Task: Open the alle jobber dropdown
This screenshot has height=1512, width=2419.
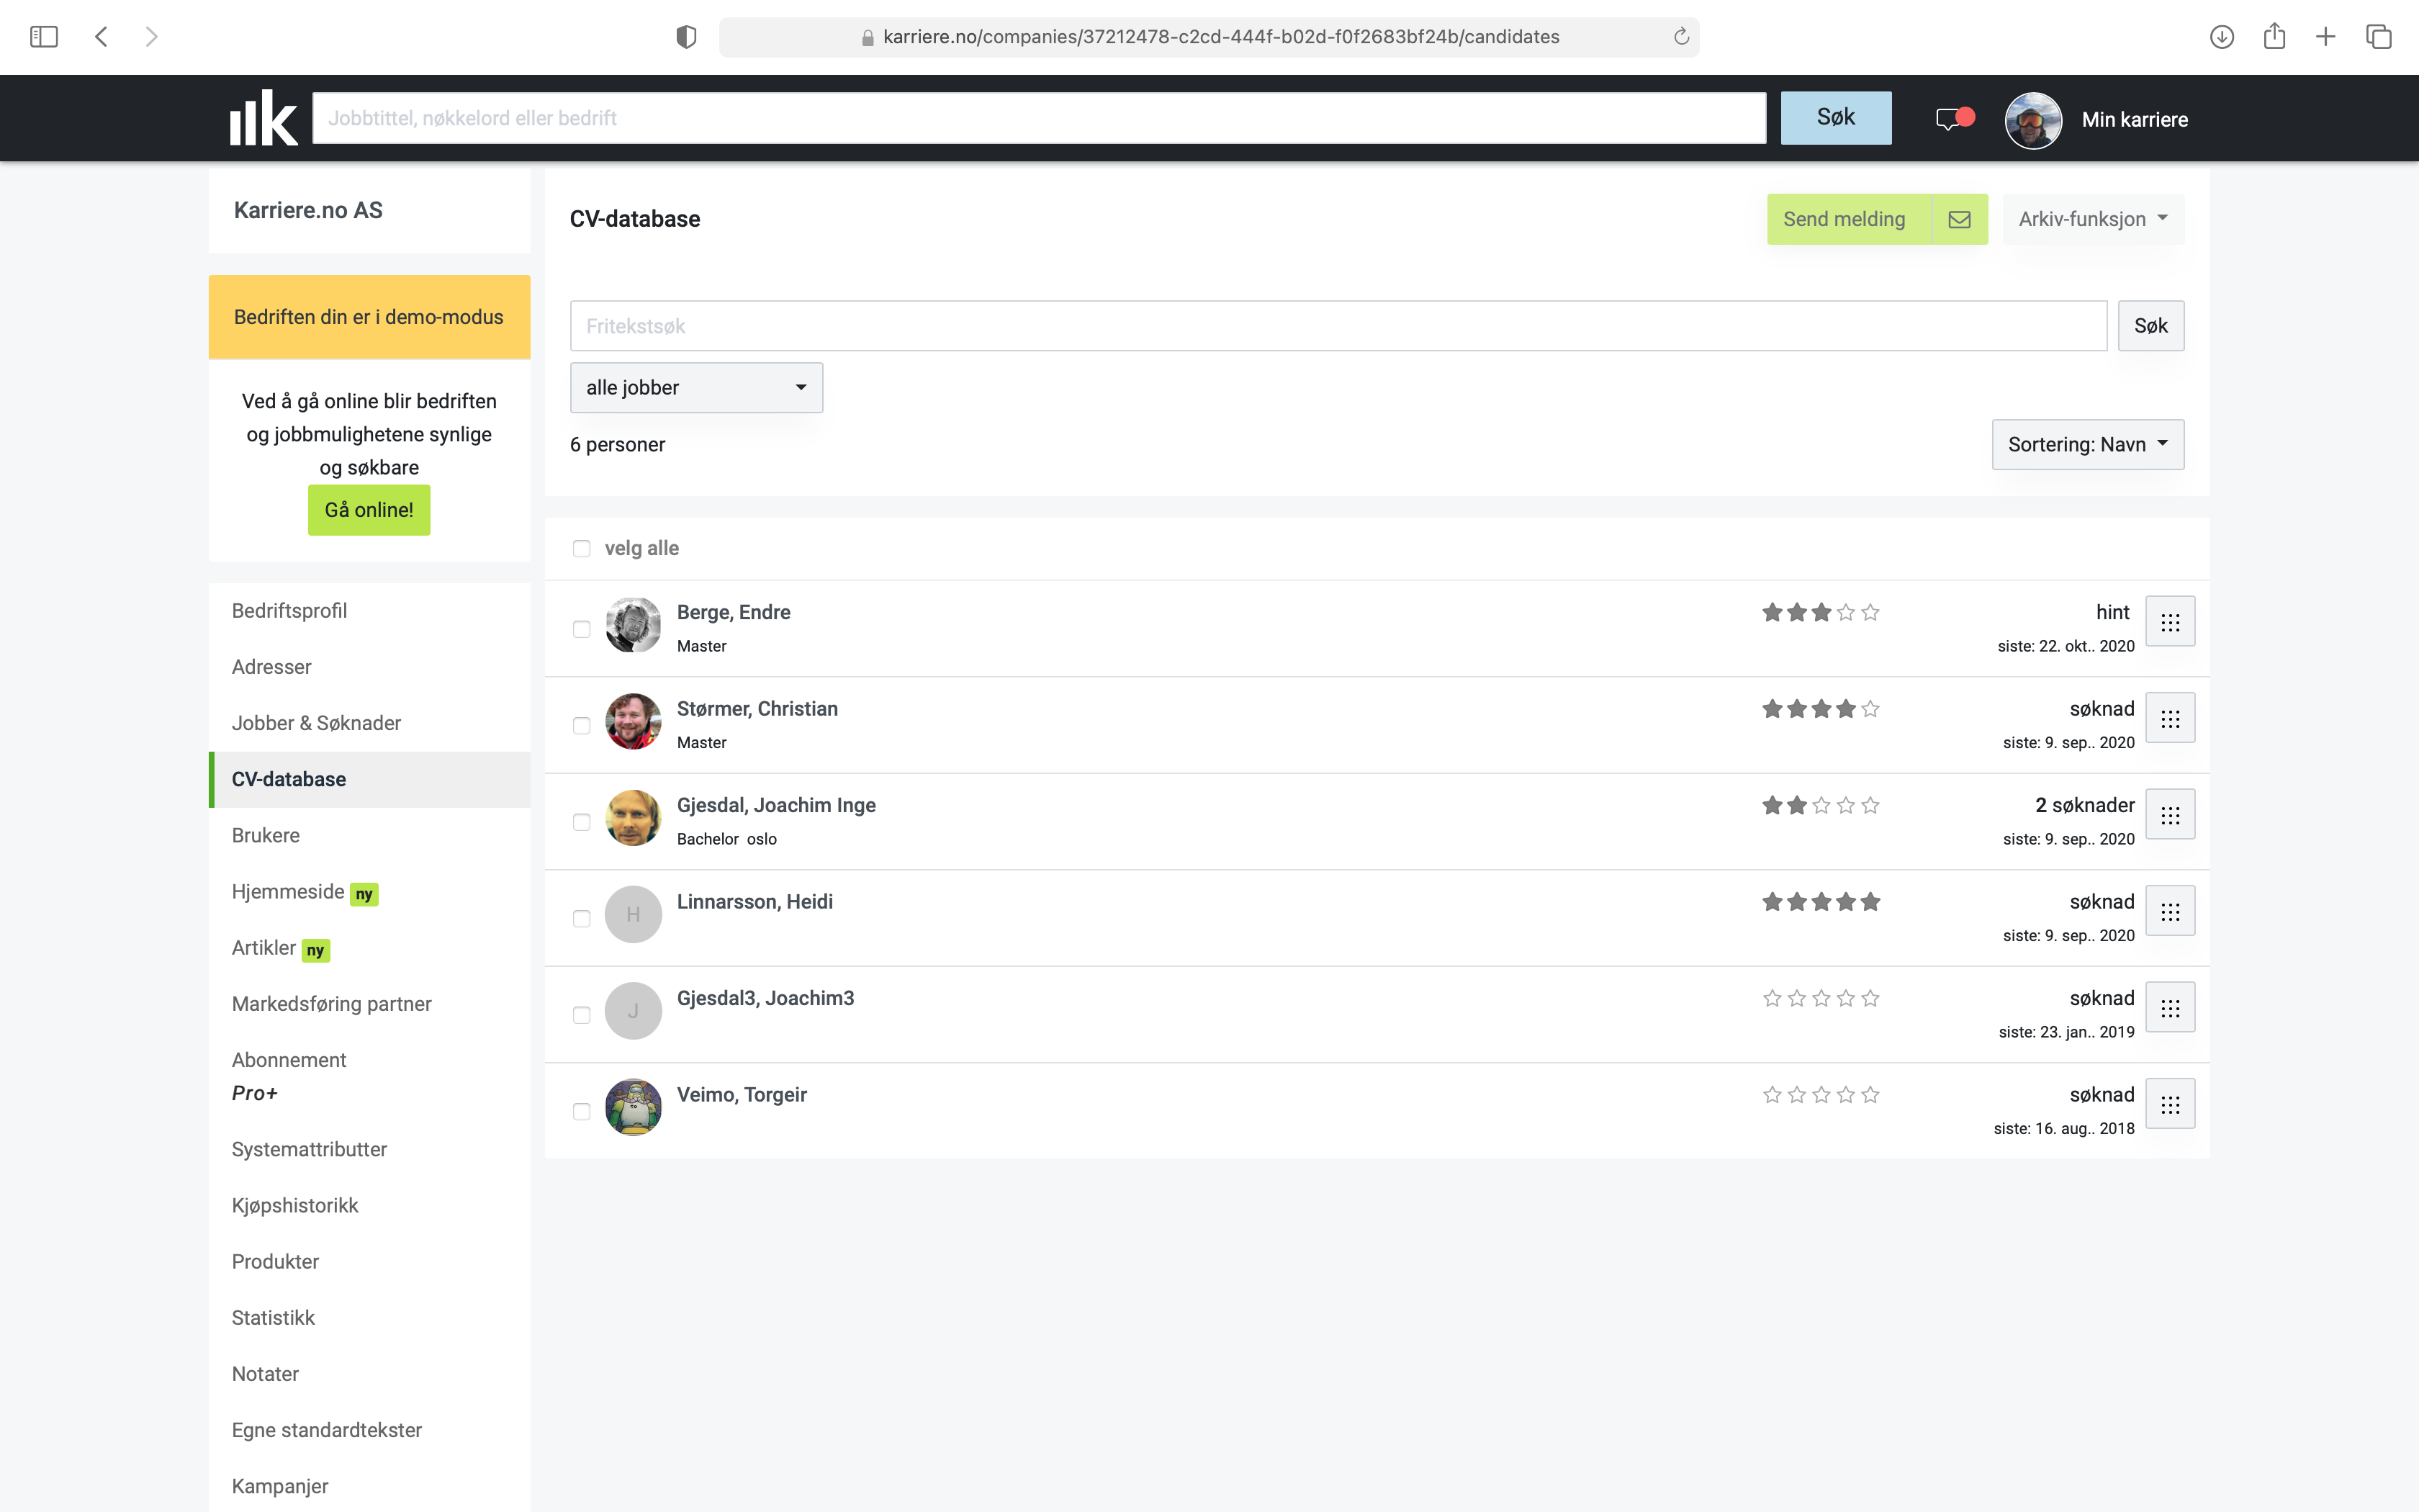Action: point(697,388)
